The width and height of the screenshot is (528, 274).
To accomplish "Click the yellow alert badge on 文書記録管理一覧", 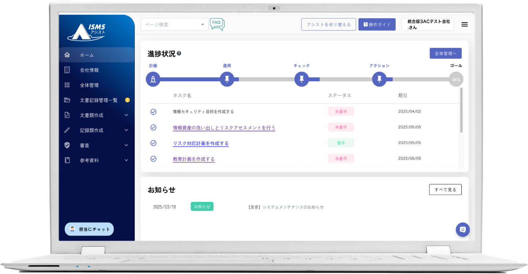I will [x=127, y=100].
